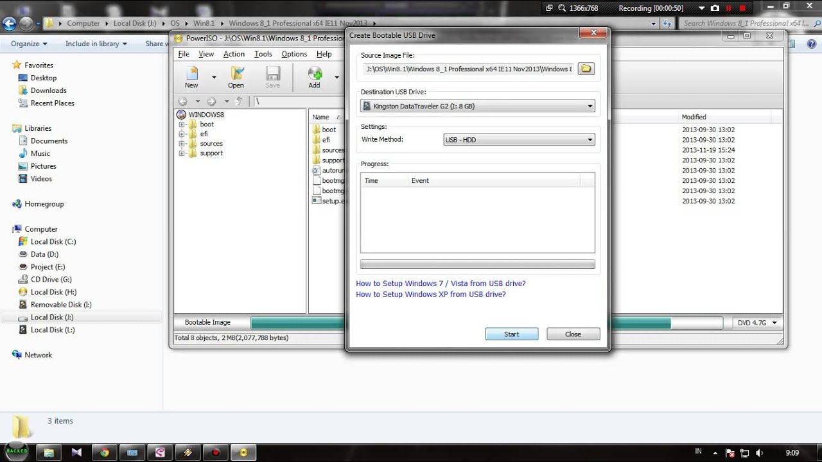Image resolution: width=822 pixels, height=462 pixels.
Task: Open Windows 7 / Vista USB setup link
Action: click(441, 284)
